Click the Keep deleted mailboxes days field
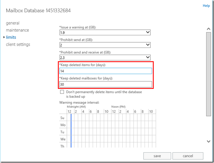 pyautogui.click(x=105, y=84)
